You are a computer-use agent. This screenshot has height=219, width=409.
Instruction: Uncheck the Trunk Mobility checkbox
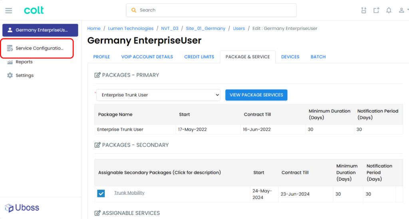tap(101, 193)
